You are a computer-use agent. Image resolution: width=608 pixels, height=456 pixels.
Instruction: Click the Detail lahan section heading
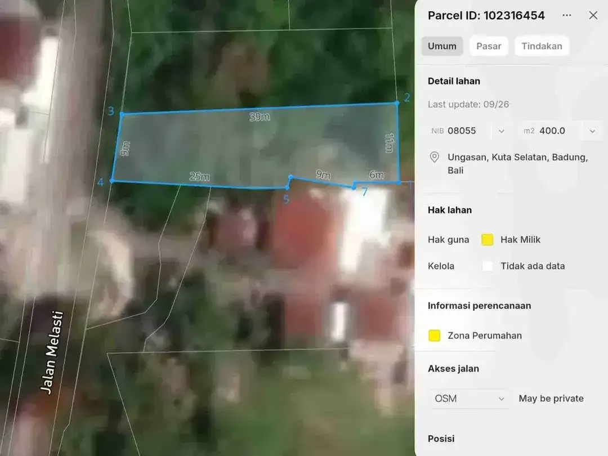pos(454,81)
